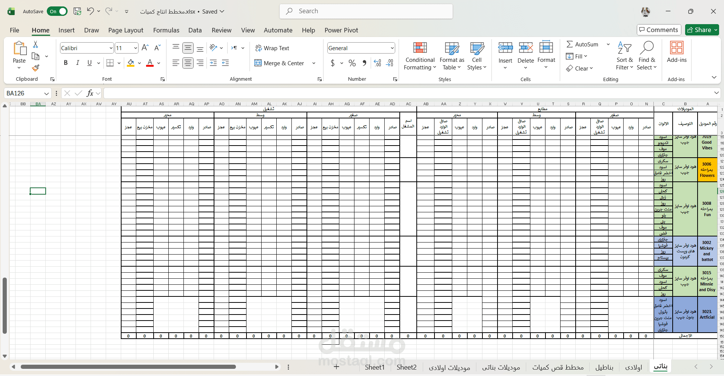Click the Comments button
Image resolution: width=724 pixels, height=376 pixels.
659,30
